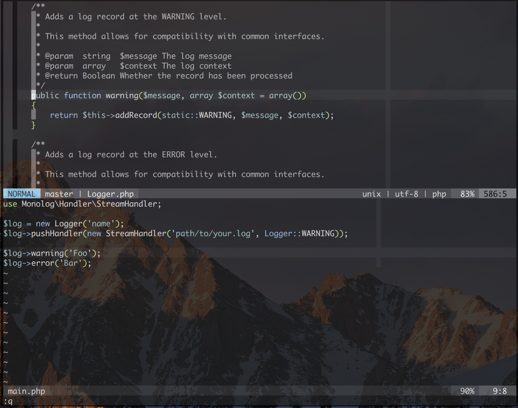The width and height of the screenshot is (518, 408).
Task: Click the 90% indicator in lower status line
Action: [467, 391]
